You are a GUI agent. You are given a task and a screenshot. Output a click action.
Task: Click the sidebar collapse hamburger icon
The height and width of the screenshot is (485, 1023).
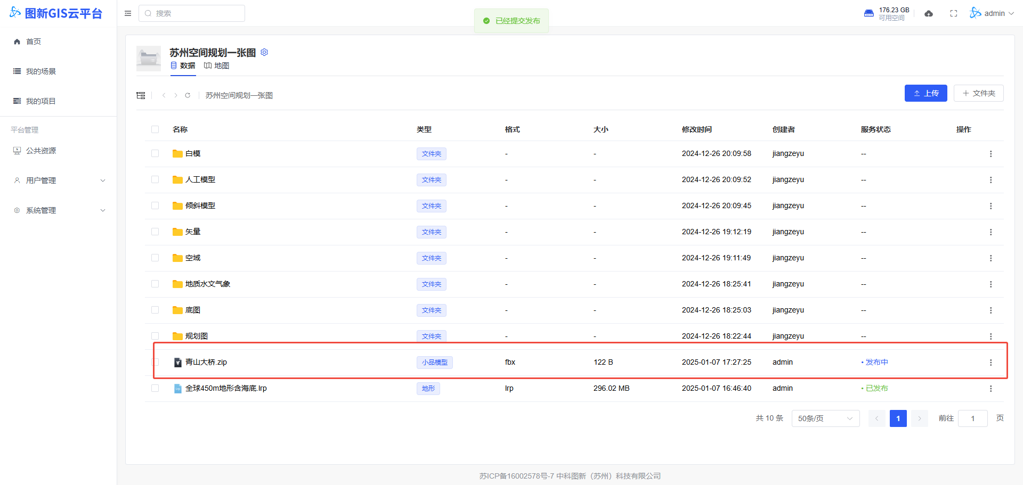coord(128,13)
